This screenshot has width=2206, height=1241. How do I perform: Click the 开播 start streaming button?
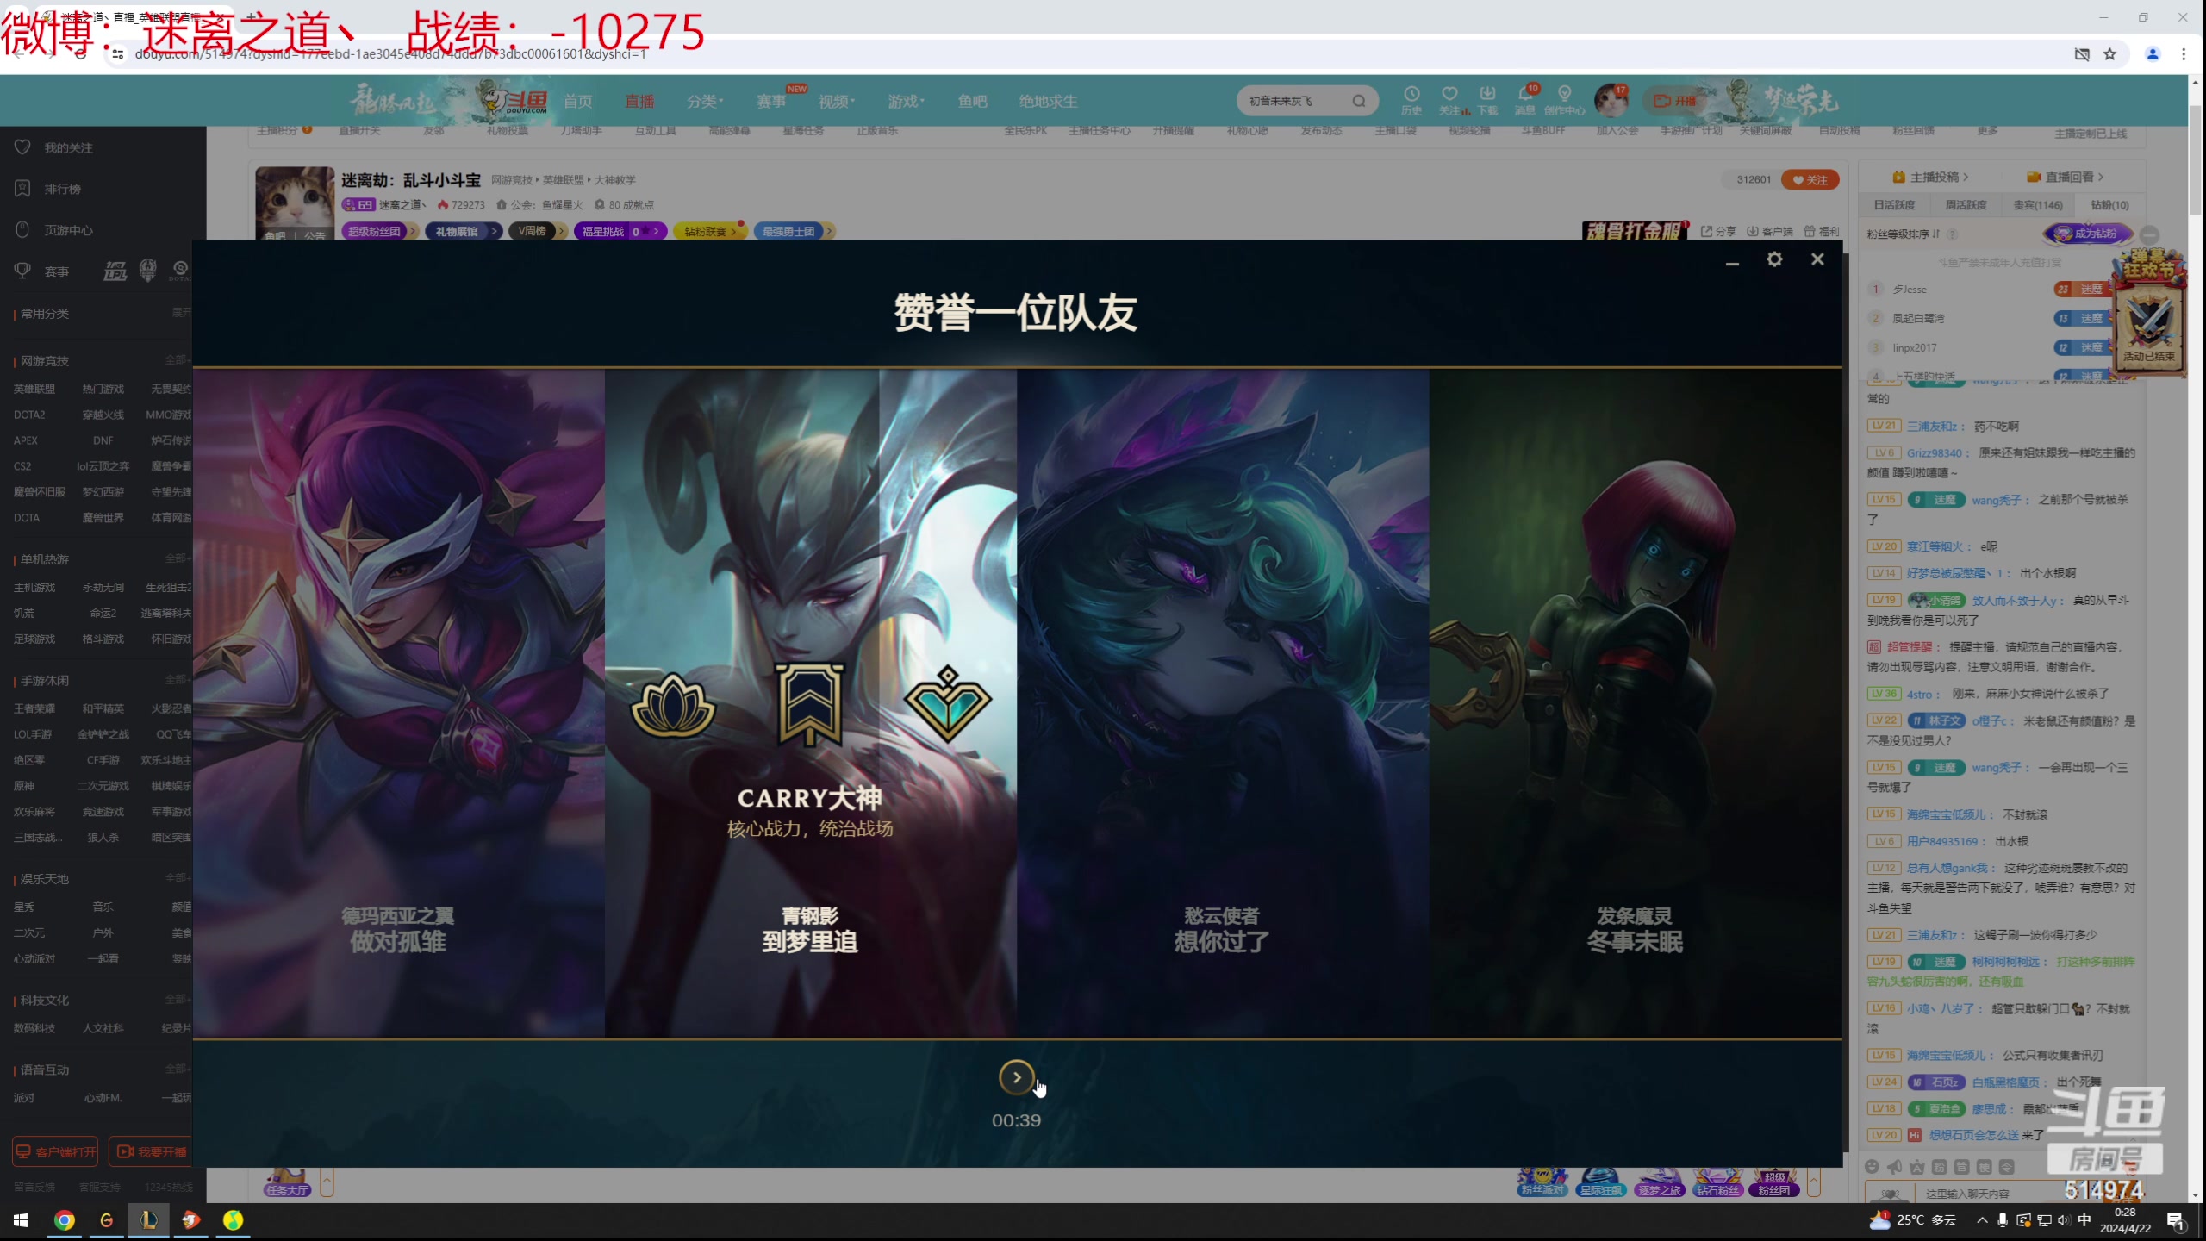tap(1676, 101)
